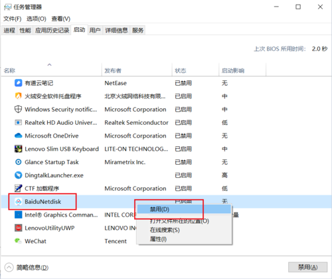Screen dimensions: 332x279
Task: Collapse to 简略信息 with the arrow icon
Action: click(9, 267)
